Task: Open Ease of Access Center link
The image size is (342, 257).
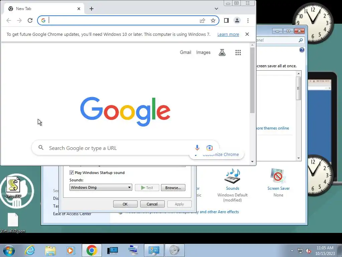Action: click(72, 214)
